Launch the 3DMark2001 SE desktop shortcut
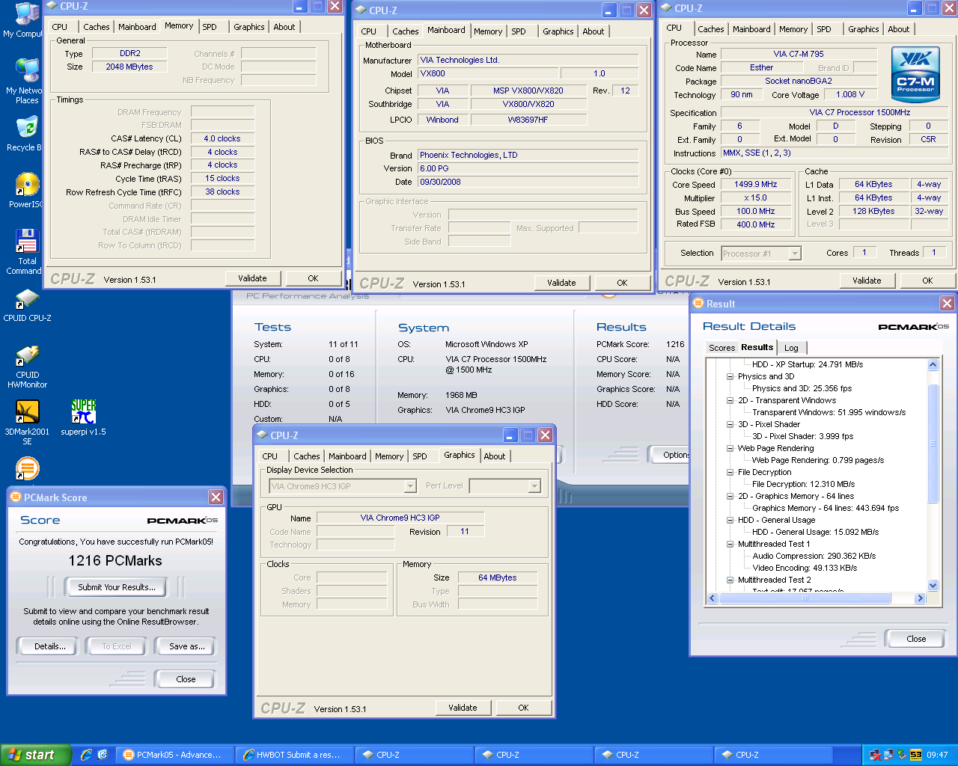 click(x=28, y=422)
